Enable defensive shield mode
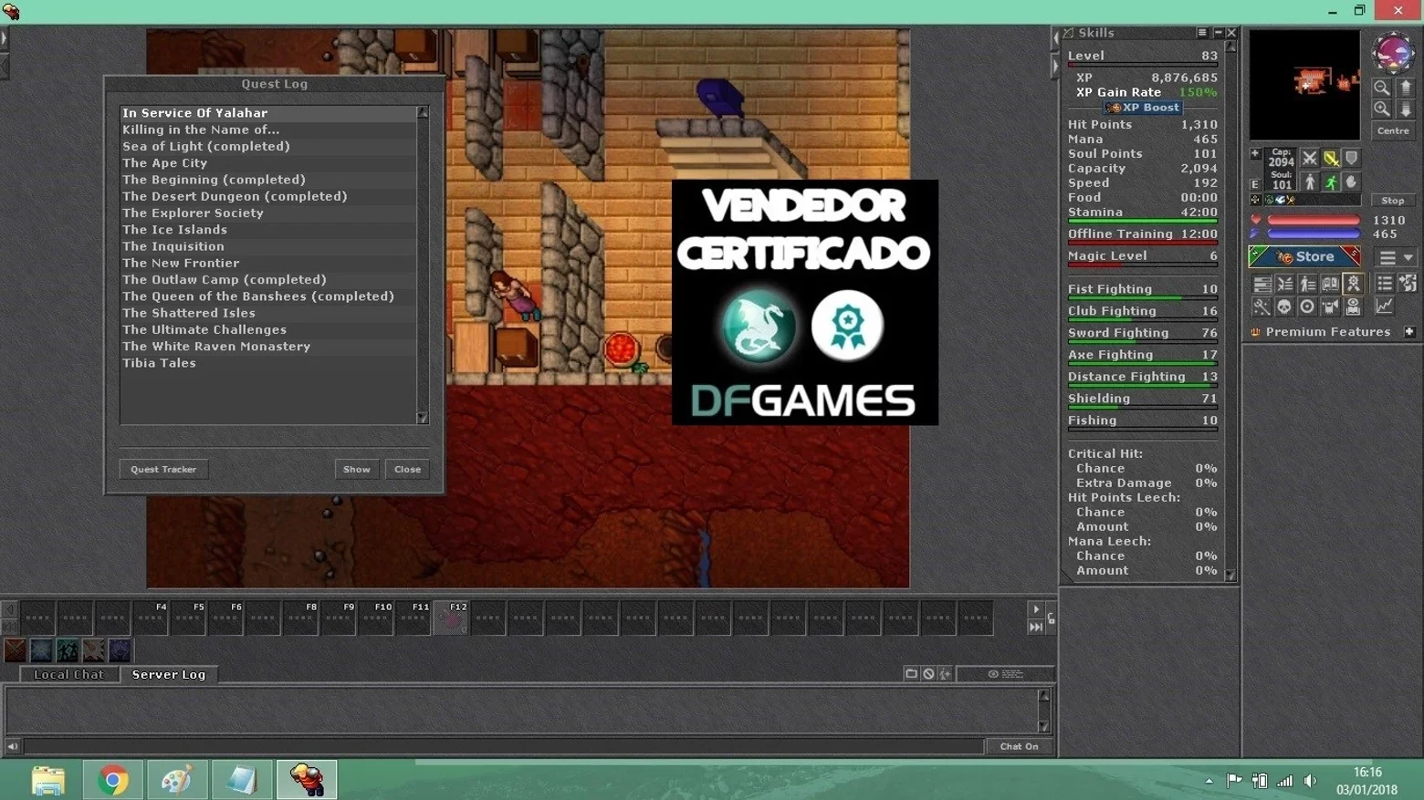This screenshot has height=800, width=1424. [1352, 159]
